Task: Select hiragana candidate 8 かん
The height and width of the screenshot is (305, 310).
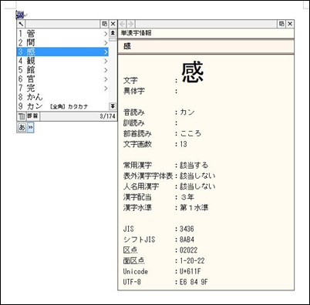Action: [62, 97]
